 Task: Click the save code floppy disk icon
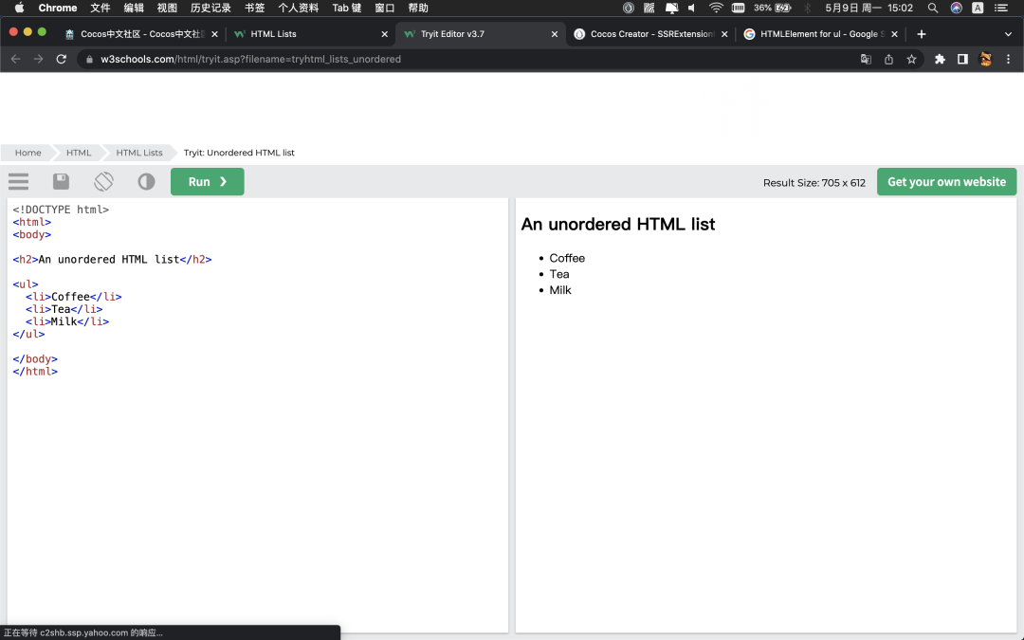[61, 181]
